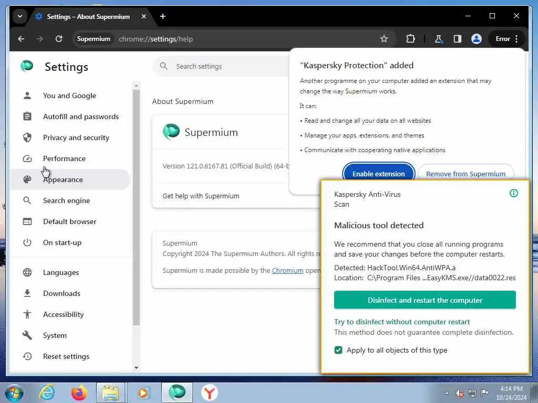Click the network tray icon
This screenshot has width=538, height=403.
(472, 394)
